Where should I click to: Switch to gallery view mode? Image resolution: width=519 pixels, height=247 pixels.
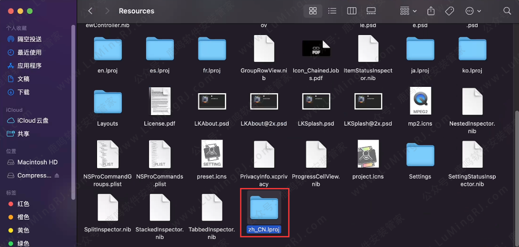pyautogui.click(x=371, y=11)
